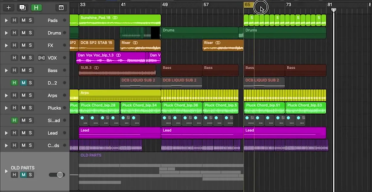Click bar 73 on the ruler
This screenshot has width=372, height=192.
[x=288, y=5]
